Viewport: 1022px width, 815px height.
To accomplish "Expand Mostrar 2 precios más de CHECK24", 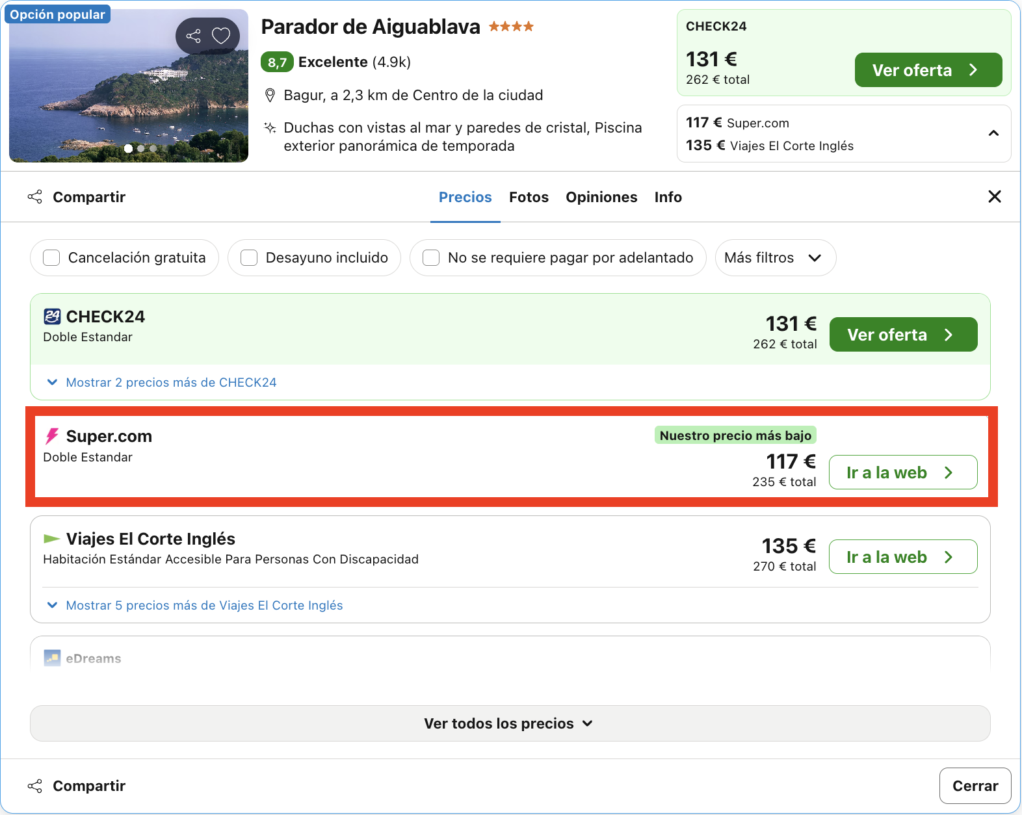I will pyautogui.click(x=162, y=382).
